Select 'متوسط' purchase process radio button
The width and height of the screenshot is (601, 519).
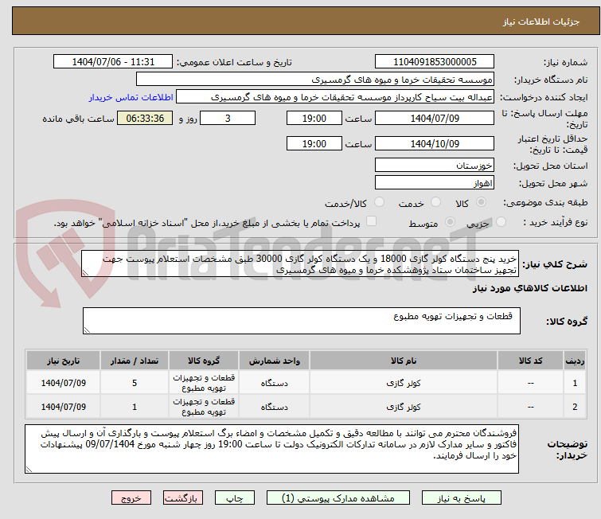(452, 223)
